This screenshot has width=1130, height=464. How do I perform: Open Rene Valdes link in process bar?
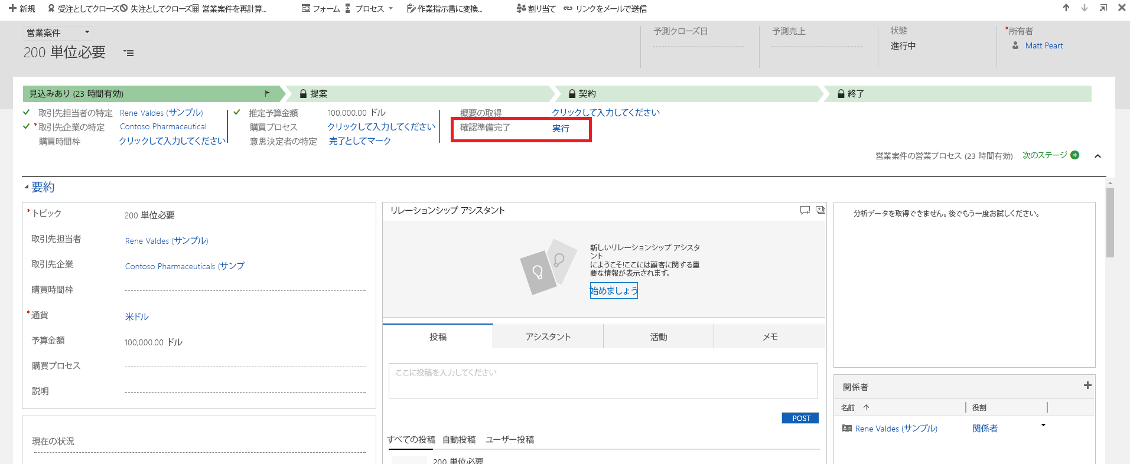click(161, 113)
